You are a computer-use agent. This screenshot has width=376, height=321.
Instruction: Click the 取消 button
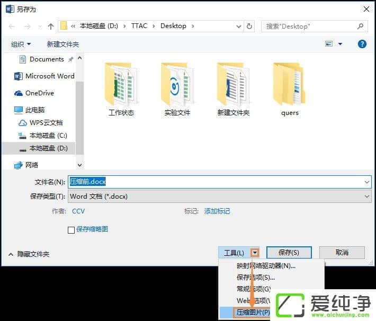click(x=342, y=253)
